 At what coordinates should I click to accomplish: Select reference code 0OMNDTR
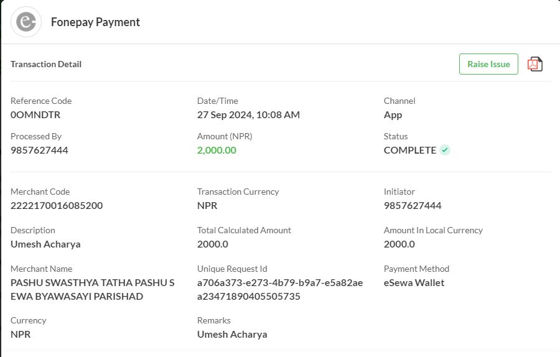pos(35,115)
